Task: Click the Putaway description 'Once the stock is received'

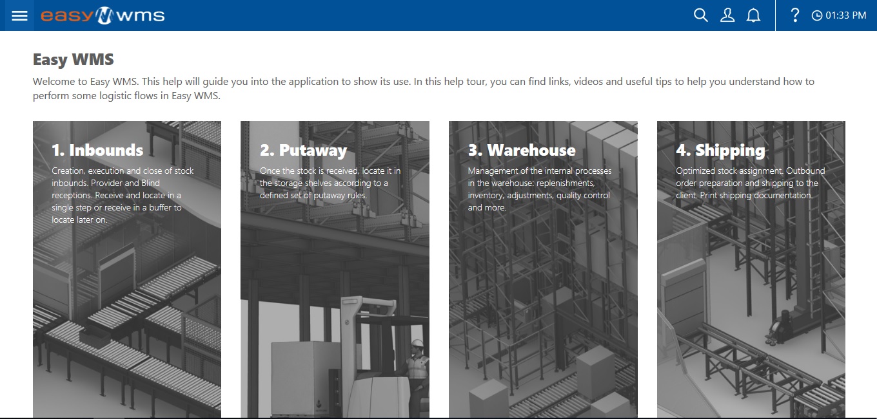Action: [330, 183]
